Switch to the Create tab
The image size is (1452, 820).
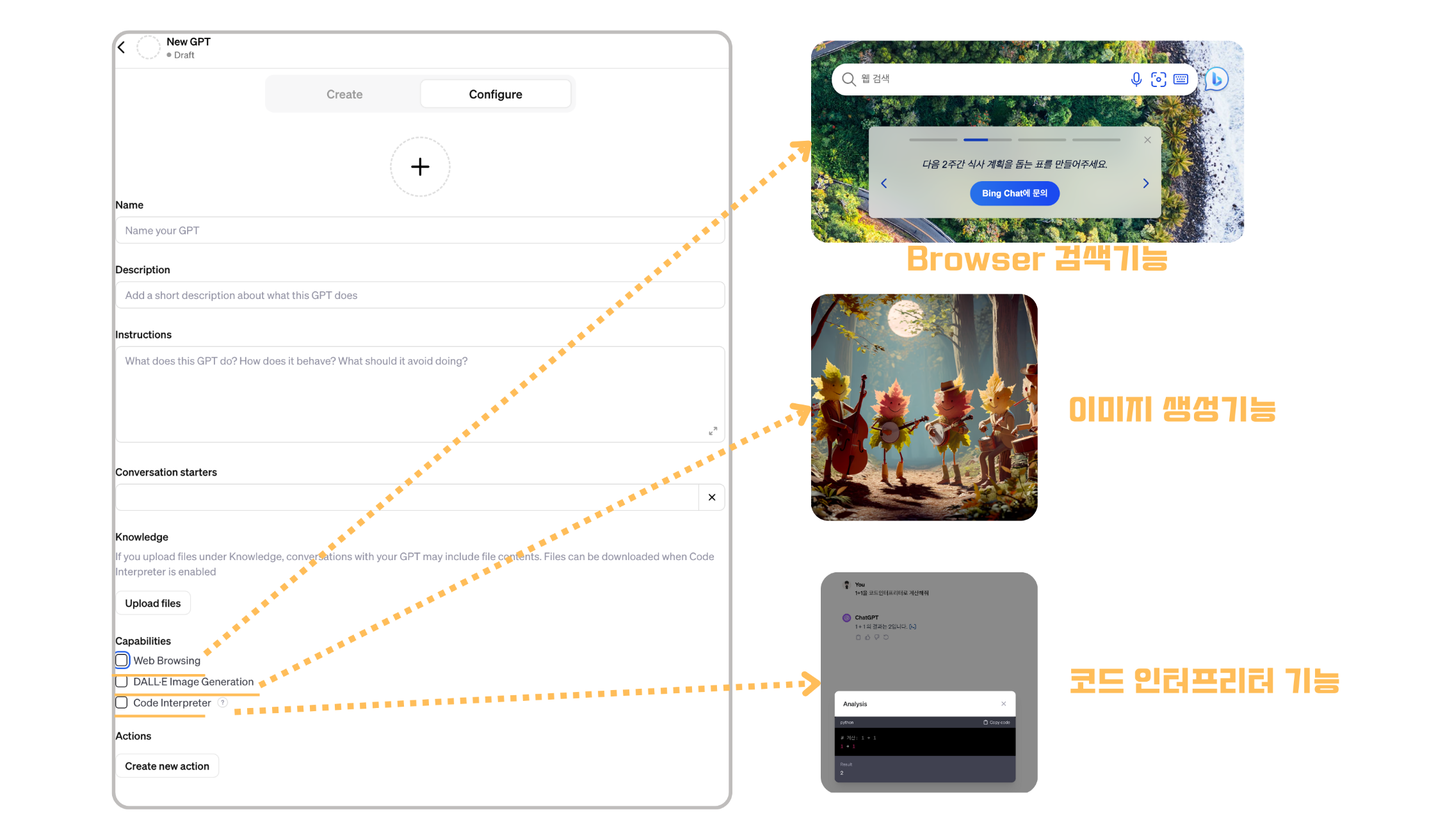(344, 93)
